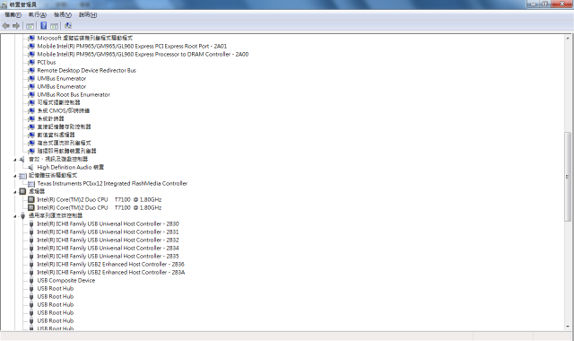Select the 可程式插斷控制器 device row

[x=58, y=102]
